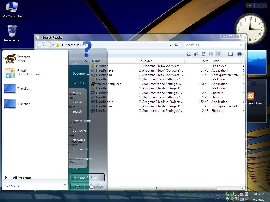Open the volume speaker tray icon
This screenshot has height=202, width=270.
tap(227, 199)
